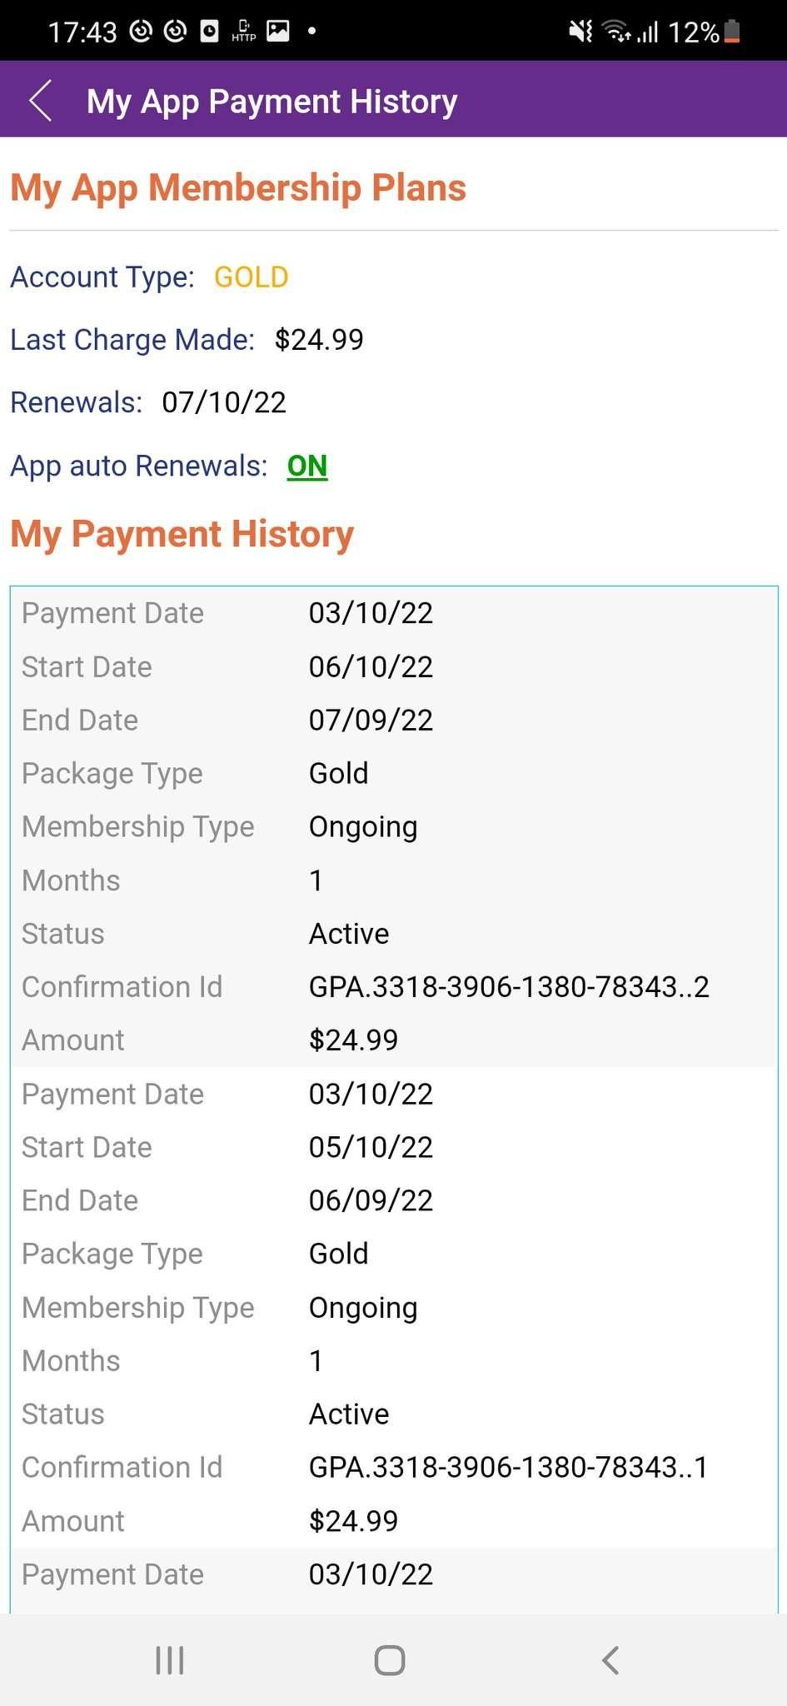The height and width of the screenshot is (1706, 787).
Task: Tap the My App Membership Plans heading
Action: click(x=238, y=187)
